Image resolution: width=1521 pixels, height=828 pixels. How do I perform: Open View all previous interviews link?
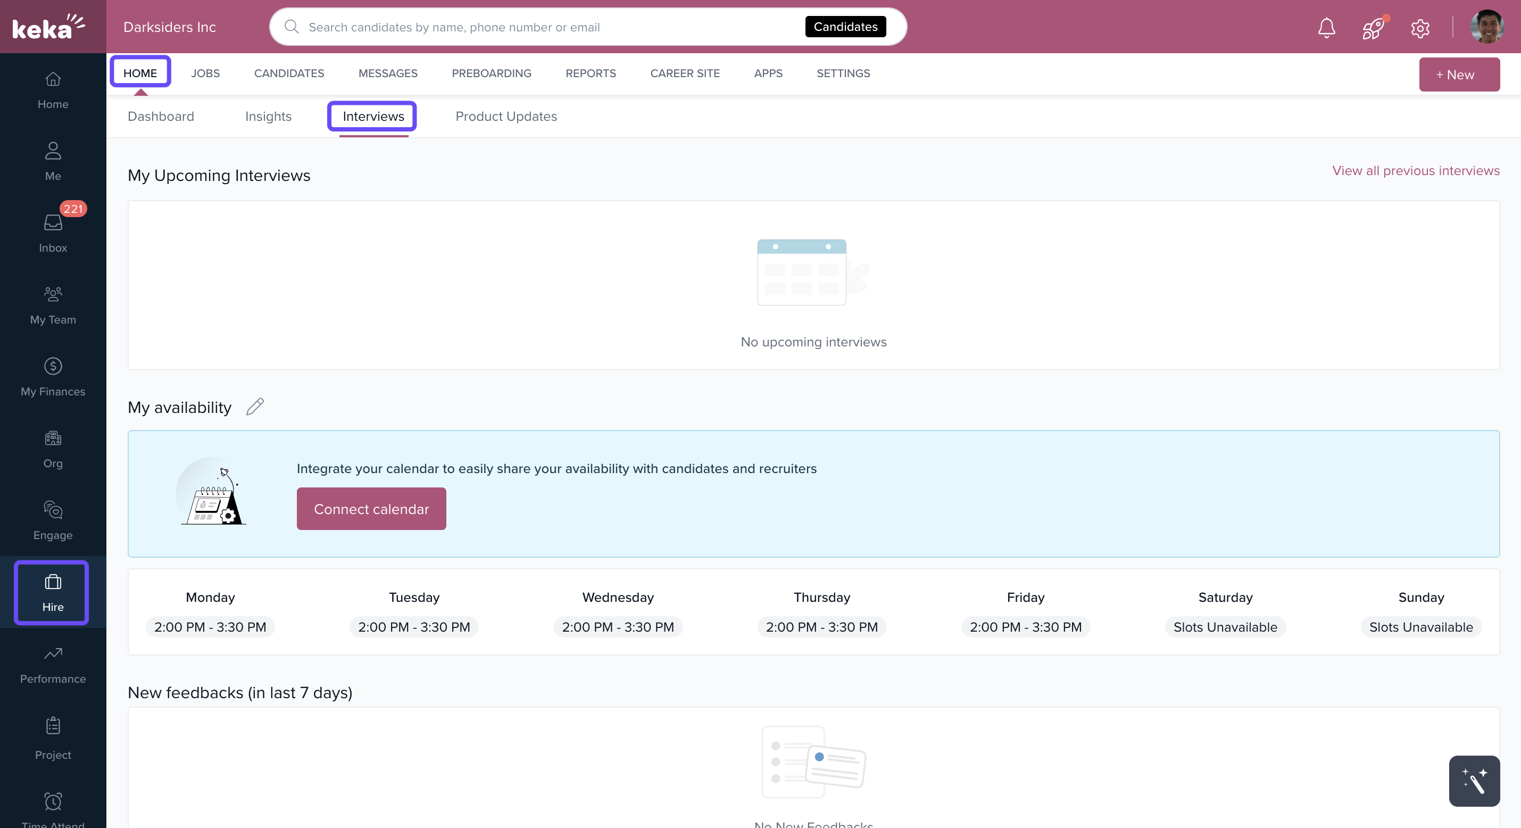click(x=1415, y=171)
